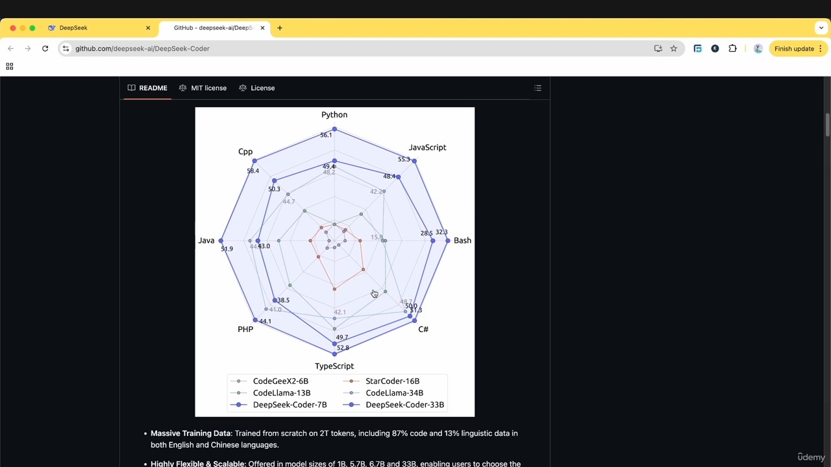This screenshot has width=831, height=467.
Task: Expand the tab search dropdown arrow
Action: tap(821, 28)
